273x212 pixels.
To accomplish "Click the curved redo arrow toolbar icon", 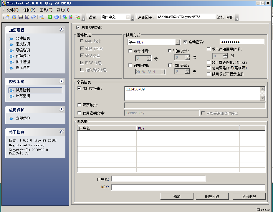I will [x=33, y=17].
